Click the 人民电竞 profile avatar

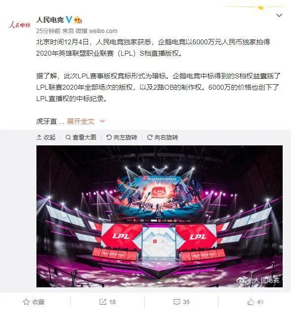point(19,25)
